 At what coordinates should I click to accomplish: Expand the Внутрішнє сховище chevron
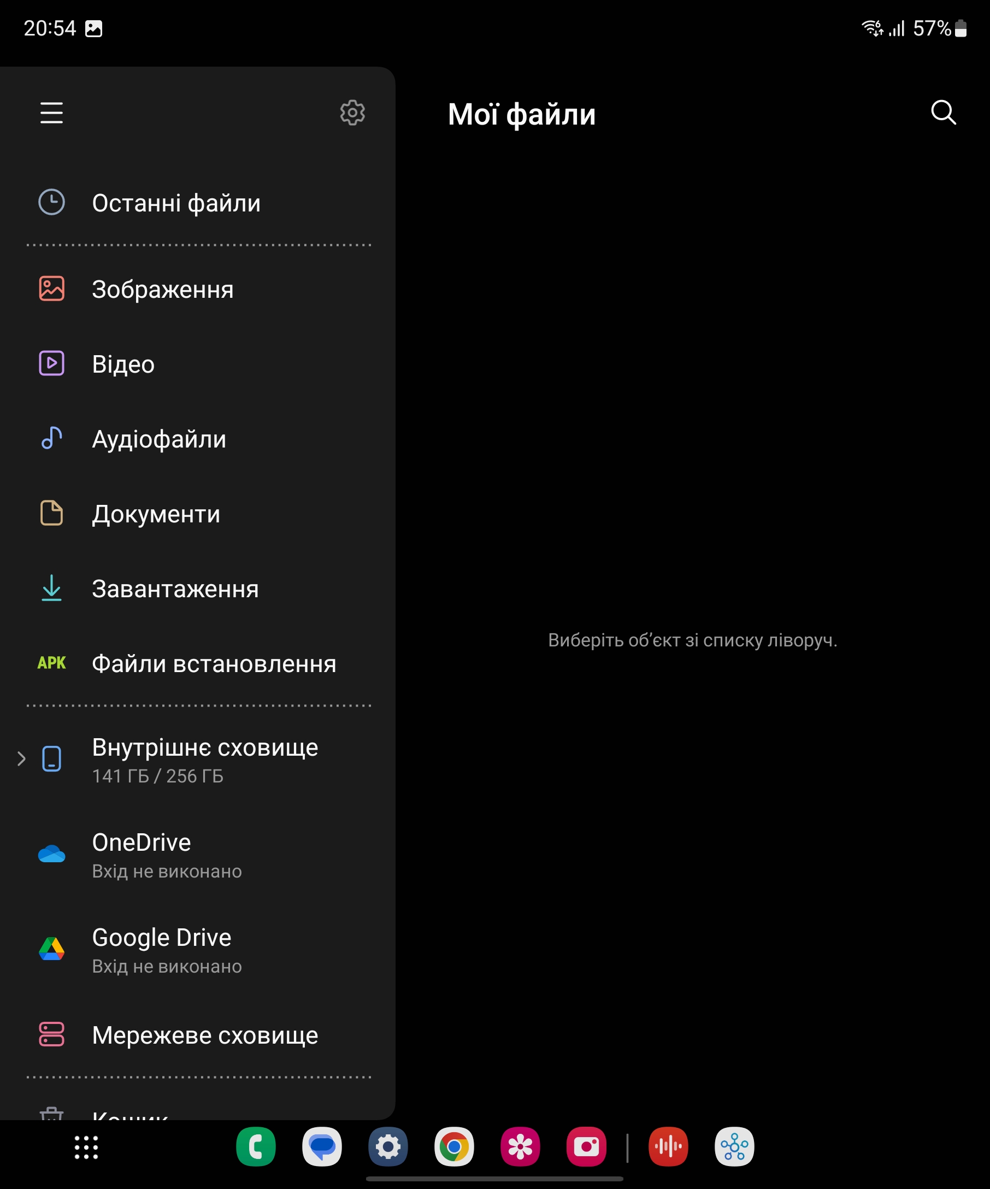[x=21, y=758]
